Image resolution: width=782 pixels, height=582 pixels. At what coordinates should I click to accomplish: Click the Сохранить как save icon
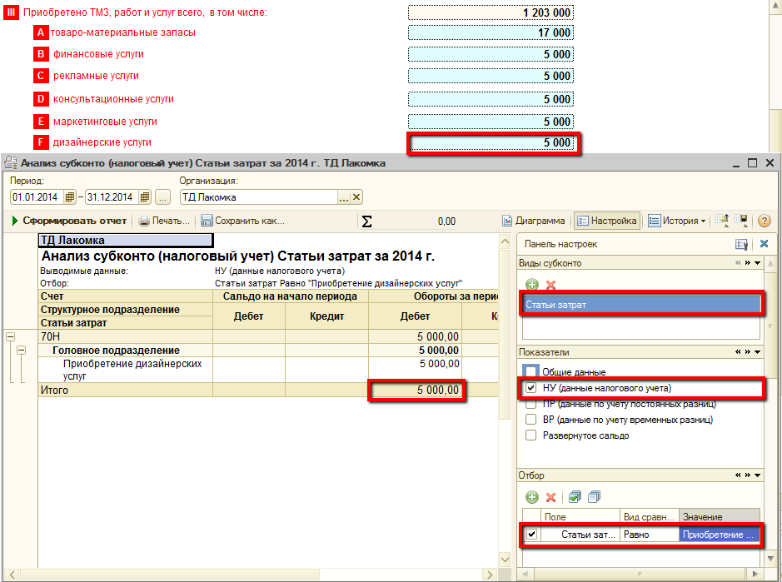207,221
